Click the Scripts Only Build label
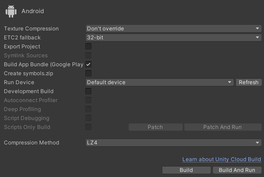Image resolution: width=264 pixels, height=177 pixels. pos(27,127)
